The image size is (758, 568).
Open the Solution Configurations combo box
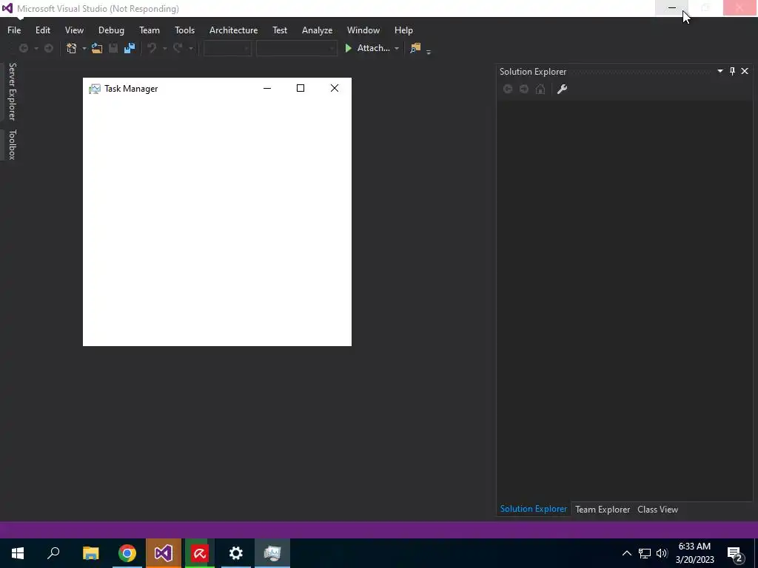[x=227, y=48]
